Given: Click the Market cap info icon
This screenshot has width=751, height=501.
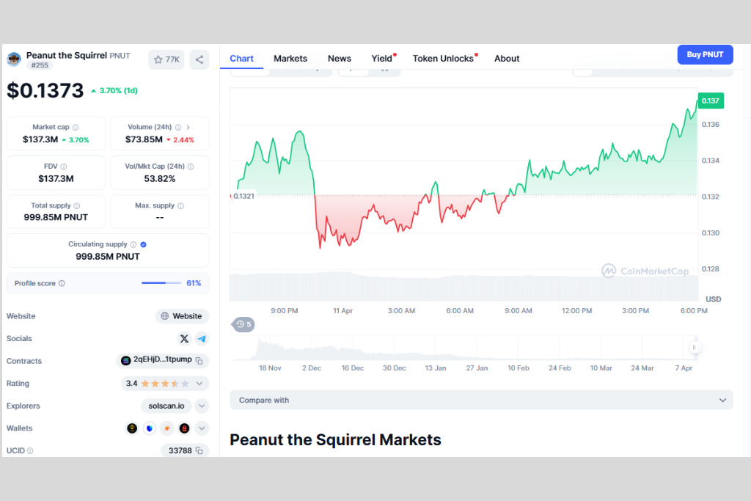Looking at the screenshot, I should point(76,128).
